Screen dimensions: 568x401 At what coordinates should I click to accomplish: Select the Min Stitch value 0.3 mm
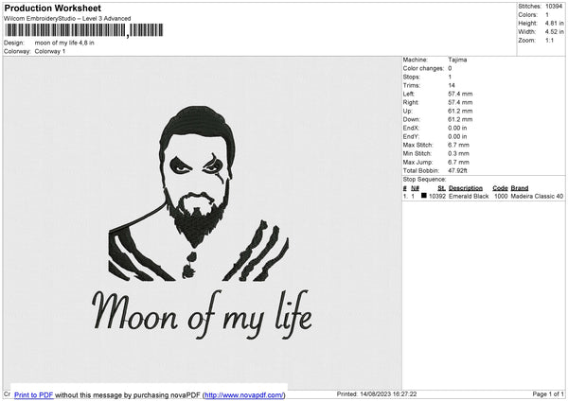coord(458,153)
